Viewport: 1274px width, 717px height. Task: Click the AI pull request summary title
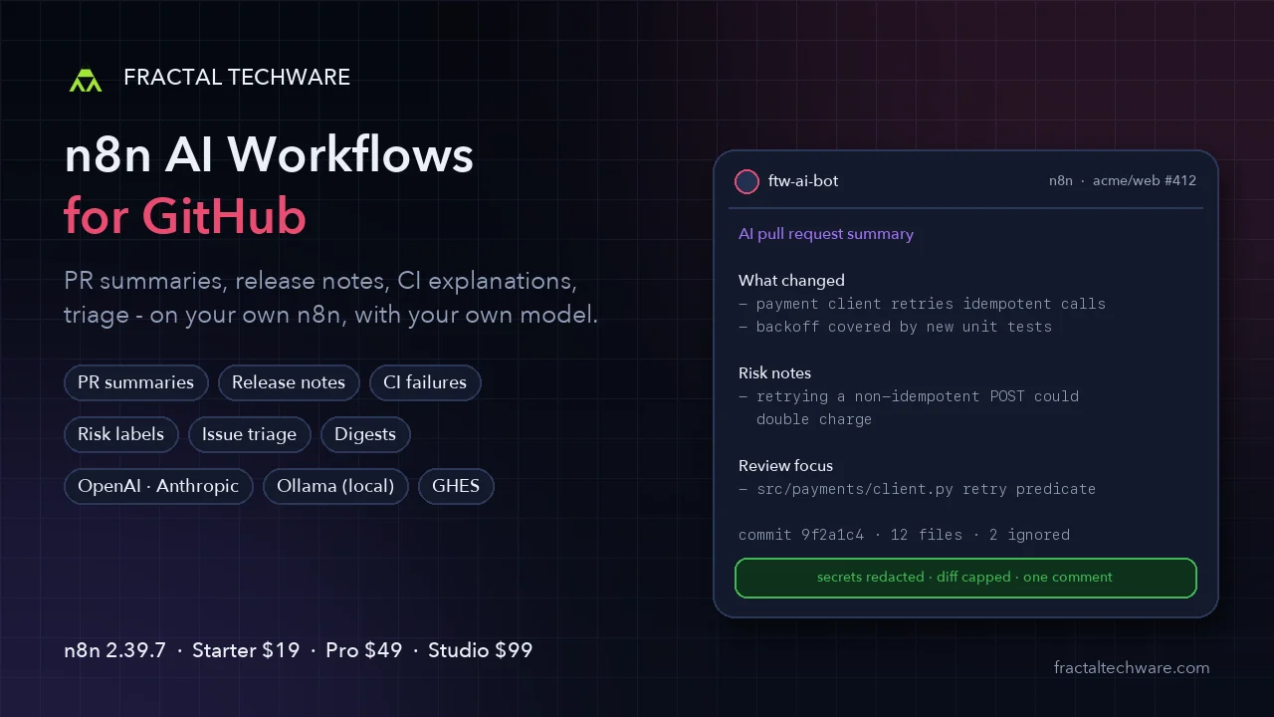click(826, 234)
